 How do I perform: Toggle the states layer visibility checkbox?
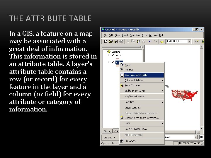(x=113, y=62)
